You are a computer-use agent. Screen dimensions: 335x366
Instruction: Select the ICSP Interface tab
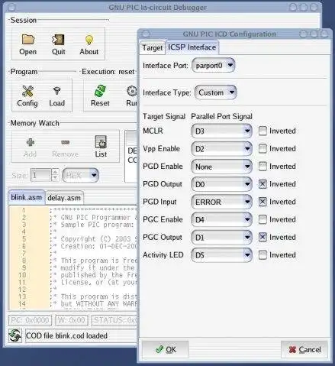pos(192,47)
